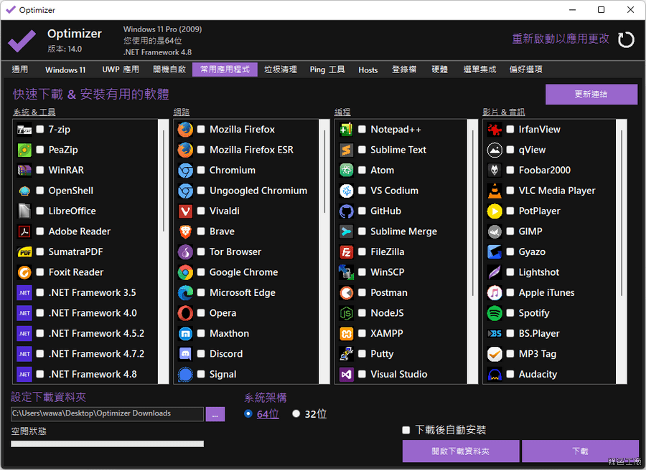This screenshot has width=646, height=470.
Task: Check the 7-zip checkbox
Action: tap(40, 130)
